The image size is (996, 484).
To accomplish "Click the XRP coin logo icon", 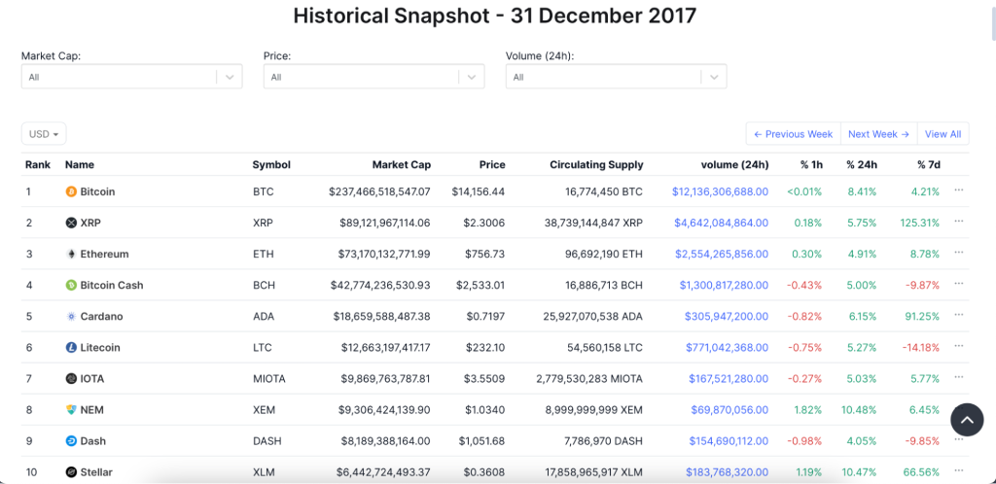I will (71, 223).
